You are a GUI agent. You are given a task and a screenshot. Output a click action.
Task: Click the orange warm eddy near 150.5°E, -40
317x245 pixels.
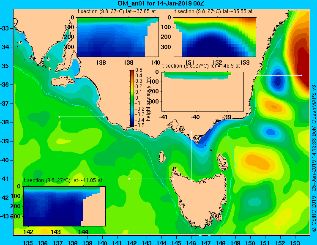pyautogui.click(x=258, y=162)
